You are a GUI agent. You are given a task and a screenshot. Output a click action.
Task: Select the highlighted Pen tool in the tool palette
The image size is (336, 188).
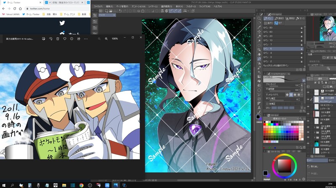tap(259, 59)
